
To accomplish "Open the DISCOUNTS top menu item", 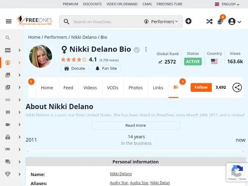I will click(92, 4).
